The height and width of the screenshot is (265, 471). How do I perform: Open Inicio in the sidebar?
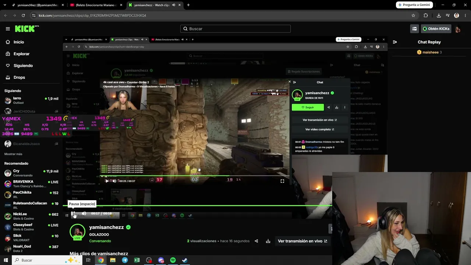19,42
